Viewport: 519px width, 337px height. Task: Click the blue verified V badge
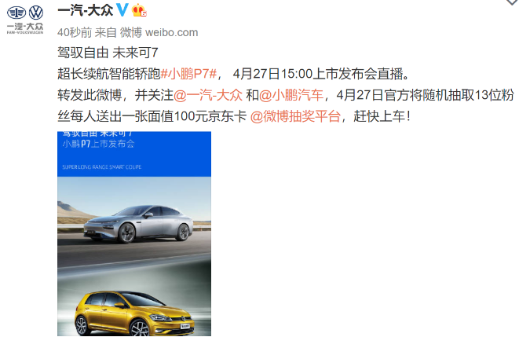pos(122,10)
